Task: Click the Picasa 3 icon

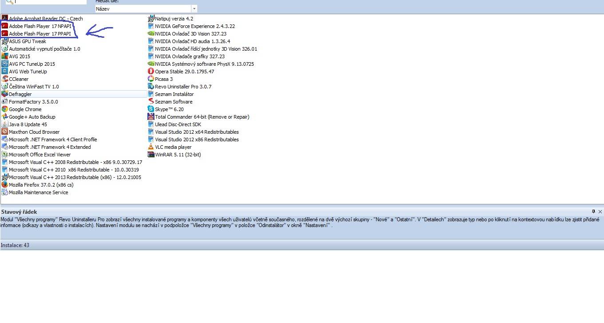Action: tap(151, 79)
